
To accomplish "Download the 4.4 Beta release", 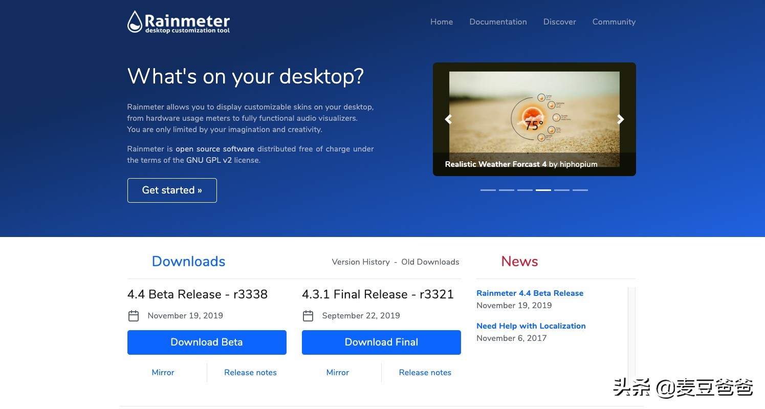I will [x=207, y=342].
